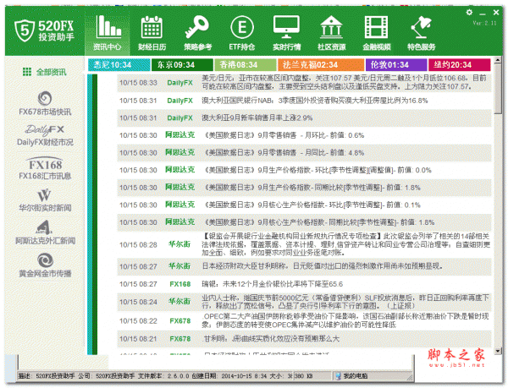Viewport: 508px width, 388px height.
Task: Select FX168汇市讯息 source
Action: point(45,168)
